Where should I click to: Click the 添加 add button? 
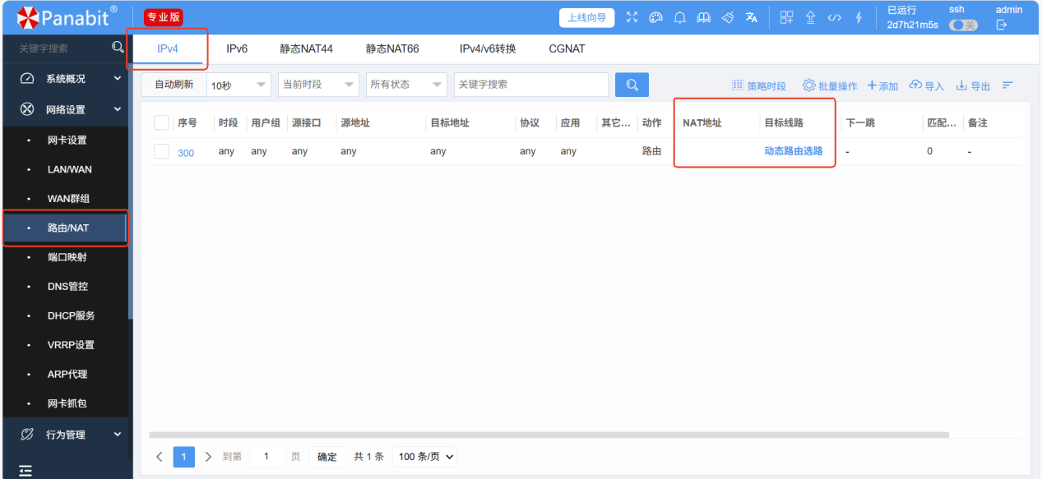883,85
